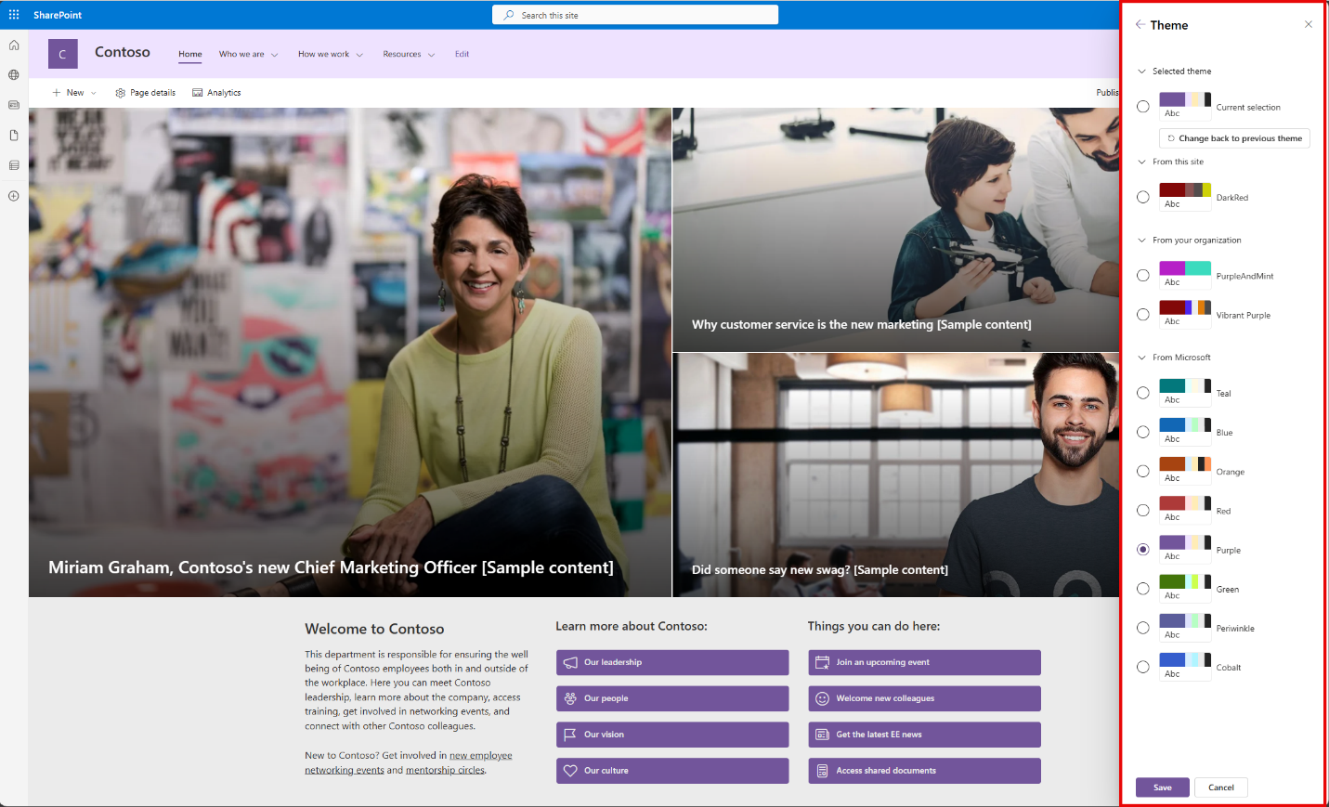This screenshot has width=1329, height=807.
Task: Expand the Resources menu chevron
Action: coord(431,55)
